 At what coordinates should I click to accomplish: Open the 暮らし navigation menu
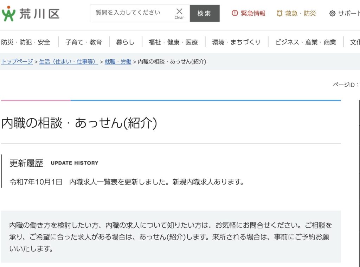(125, 42)
